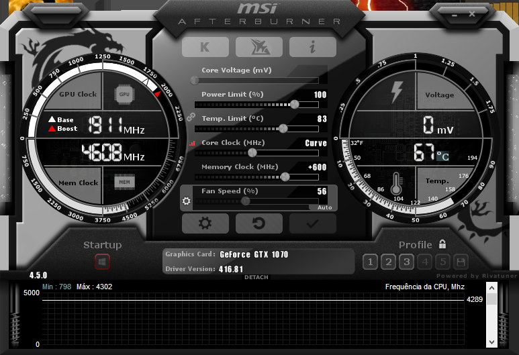Click the Core Clock slider handle

click(252, 152)
